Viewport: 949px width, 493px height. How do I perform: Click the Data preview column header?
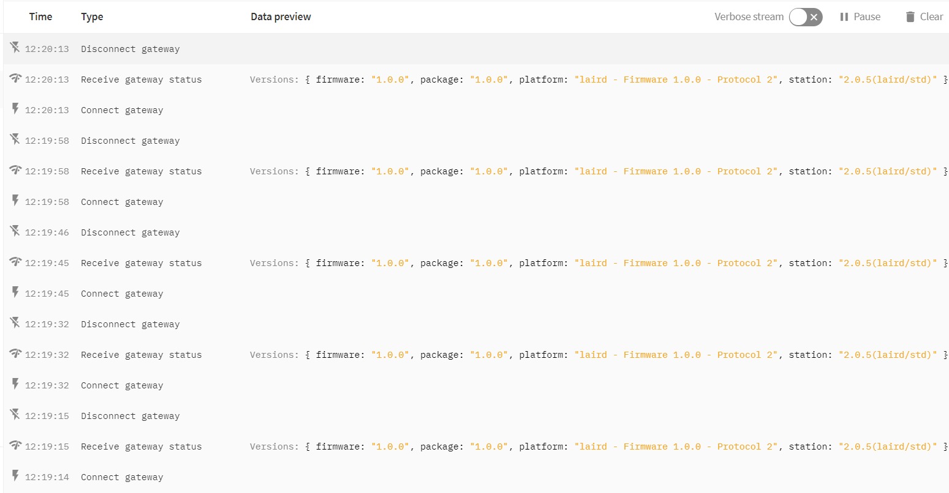point(281,17)
